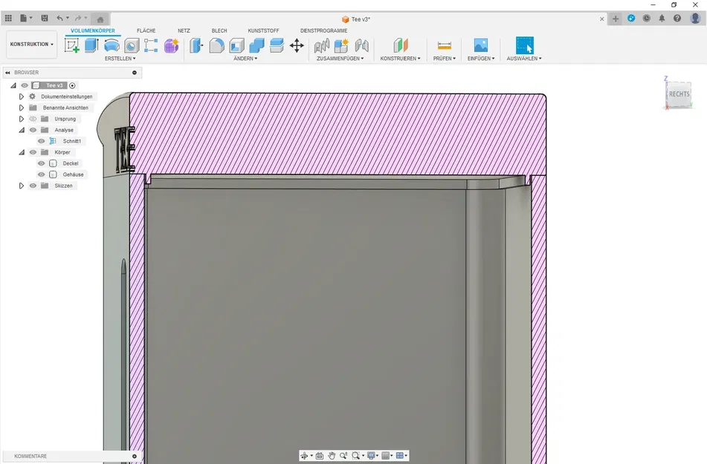Screen dimensions: 707x464
Task: Open the KONSTRUIEREN dropdown menu
Action: [x=400, y=59]
